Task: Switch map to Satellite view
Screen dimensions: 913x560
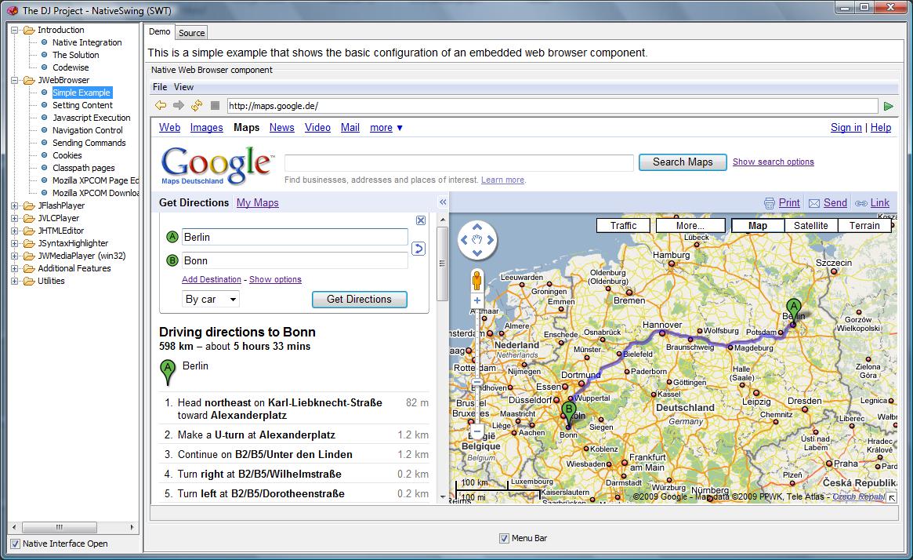Action: point(810,226)
